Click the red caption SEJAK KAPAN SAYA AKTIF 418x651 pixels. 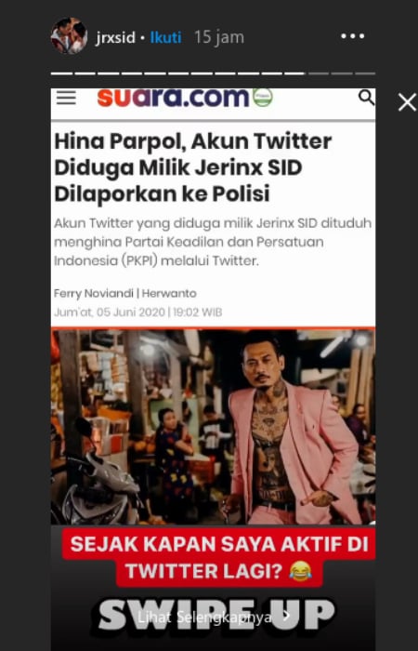point(219,557)
